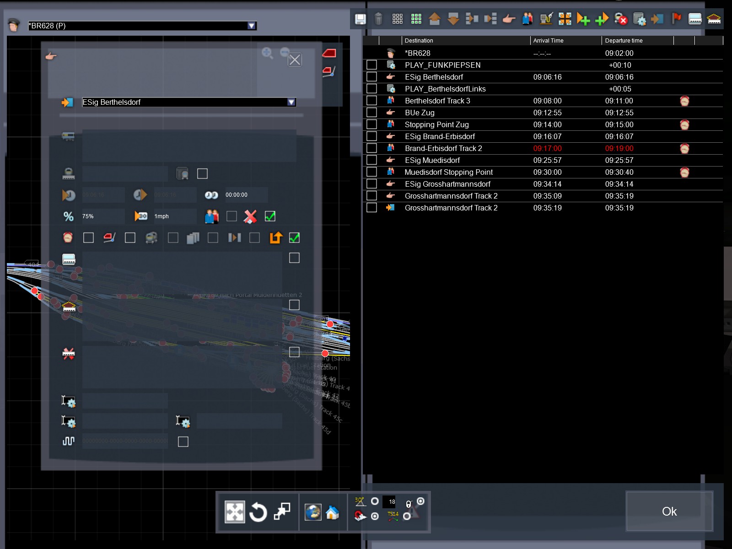
Task: Click the 00:00:00 duration field
Action: 246,195
